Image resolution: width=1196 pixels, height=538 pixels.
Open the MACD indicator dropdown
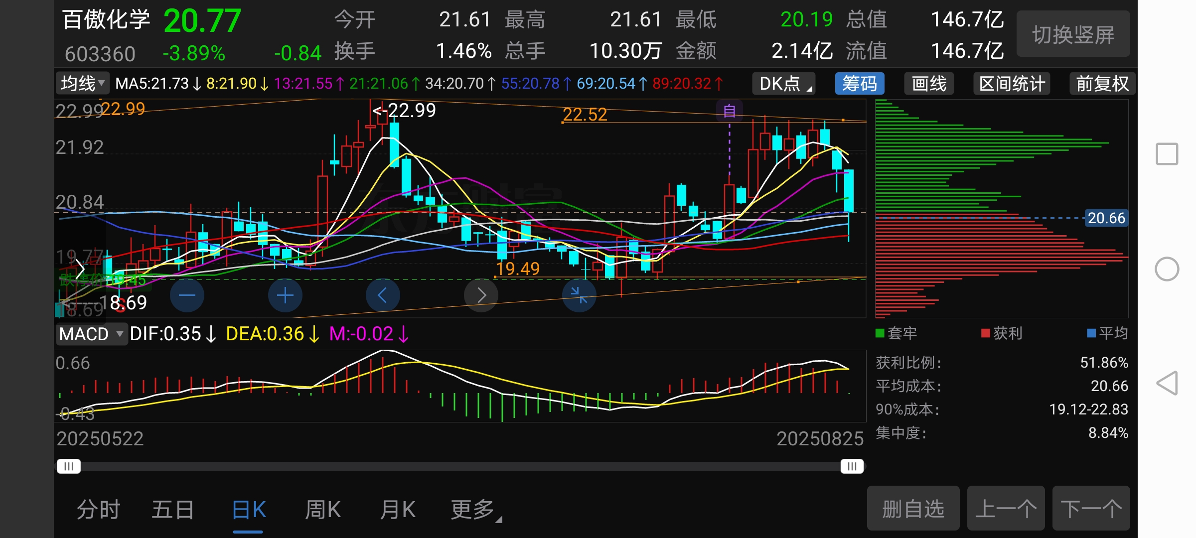[91, 334]
